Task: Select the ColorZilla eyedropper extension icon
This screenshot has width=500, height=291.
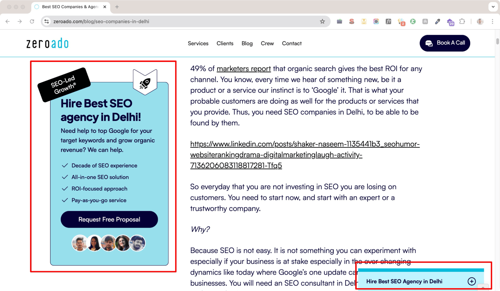Action: coord(437,22)
